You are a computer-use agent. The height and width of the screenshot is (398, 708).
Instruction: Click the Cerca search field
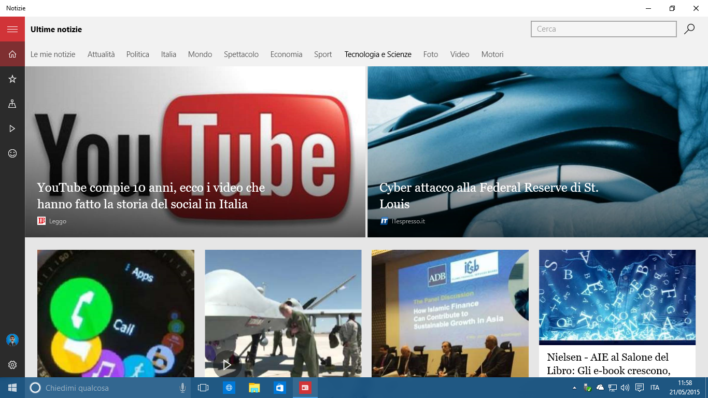[604, 29]
